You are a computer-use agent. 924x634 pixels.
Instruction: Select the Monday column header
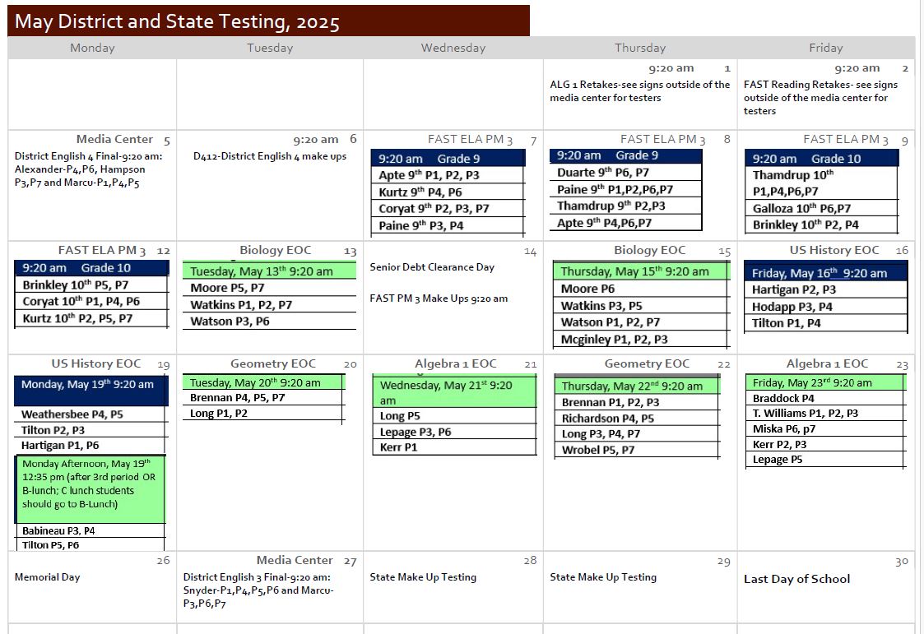[x=92, y=48]
